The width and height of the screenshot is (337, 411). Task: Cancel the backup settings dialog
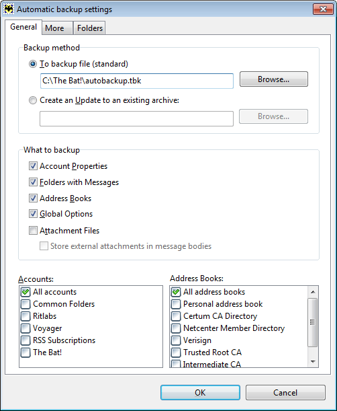[285, 392]
